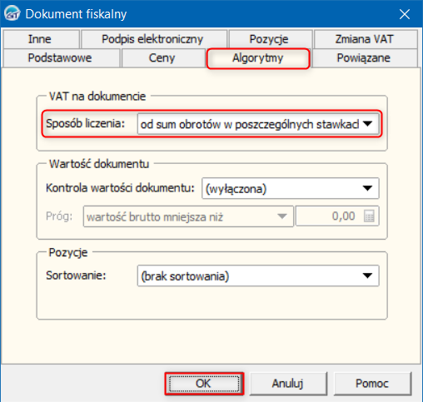Click the 'Próg:' label
This screenshot has width=423, height=402.
pyautogui.click(x=59, y=216)
